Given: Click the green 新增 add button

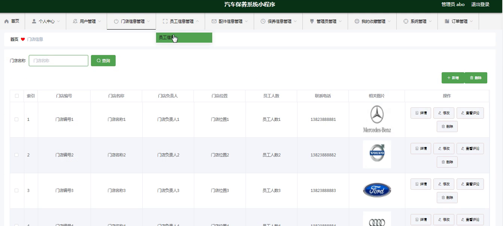Looking at the screenshot, I should [x=453, y=78].
